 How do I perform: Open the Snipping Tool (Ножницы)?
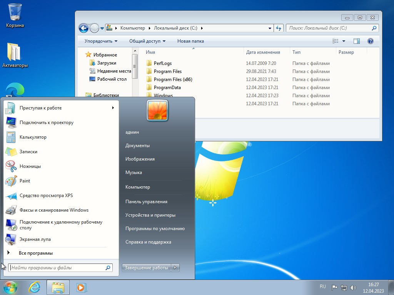30,166
